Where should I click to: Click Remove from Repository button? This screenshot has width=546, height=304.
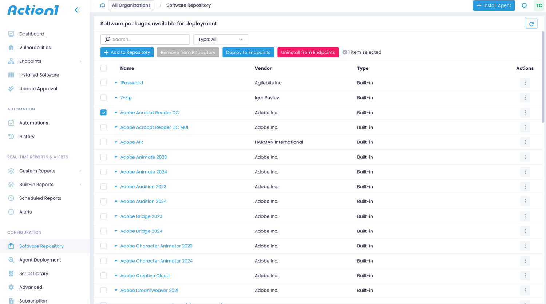coord(188,52)
